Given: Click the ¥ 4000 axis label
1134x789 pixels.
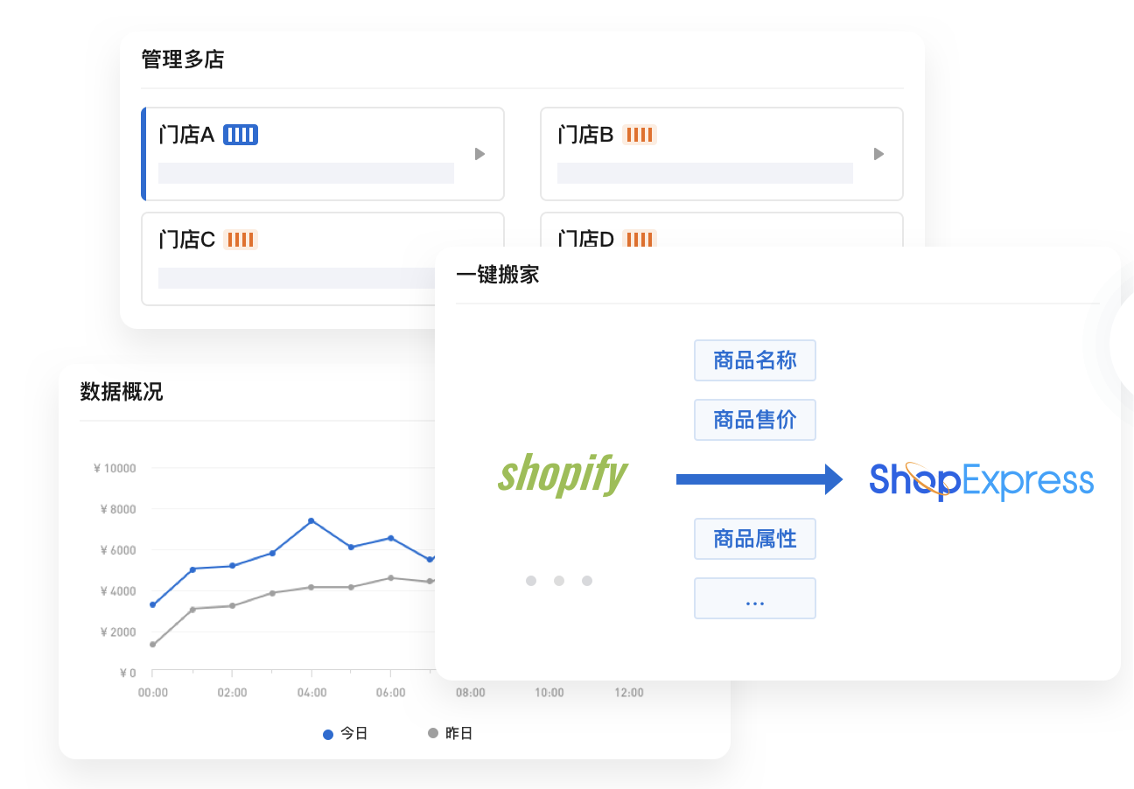Looking at the screenshot, I should (118, 591).
